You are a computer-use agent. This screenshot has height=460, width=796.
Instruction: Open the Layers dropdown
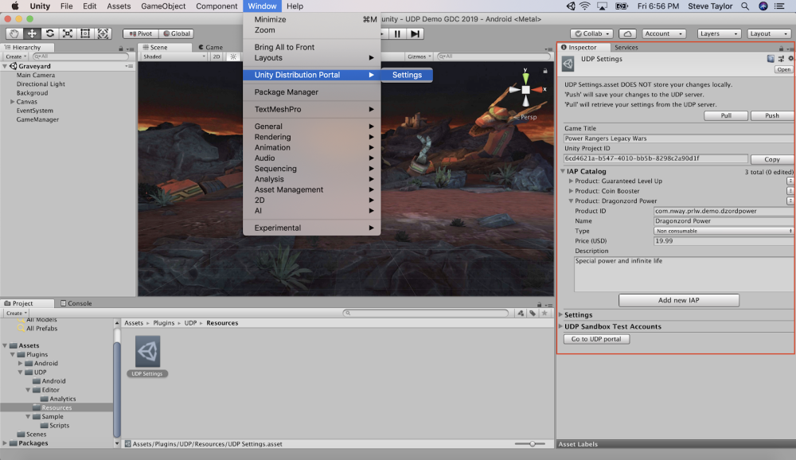[x=718, y=33]
